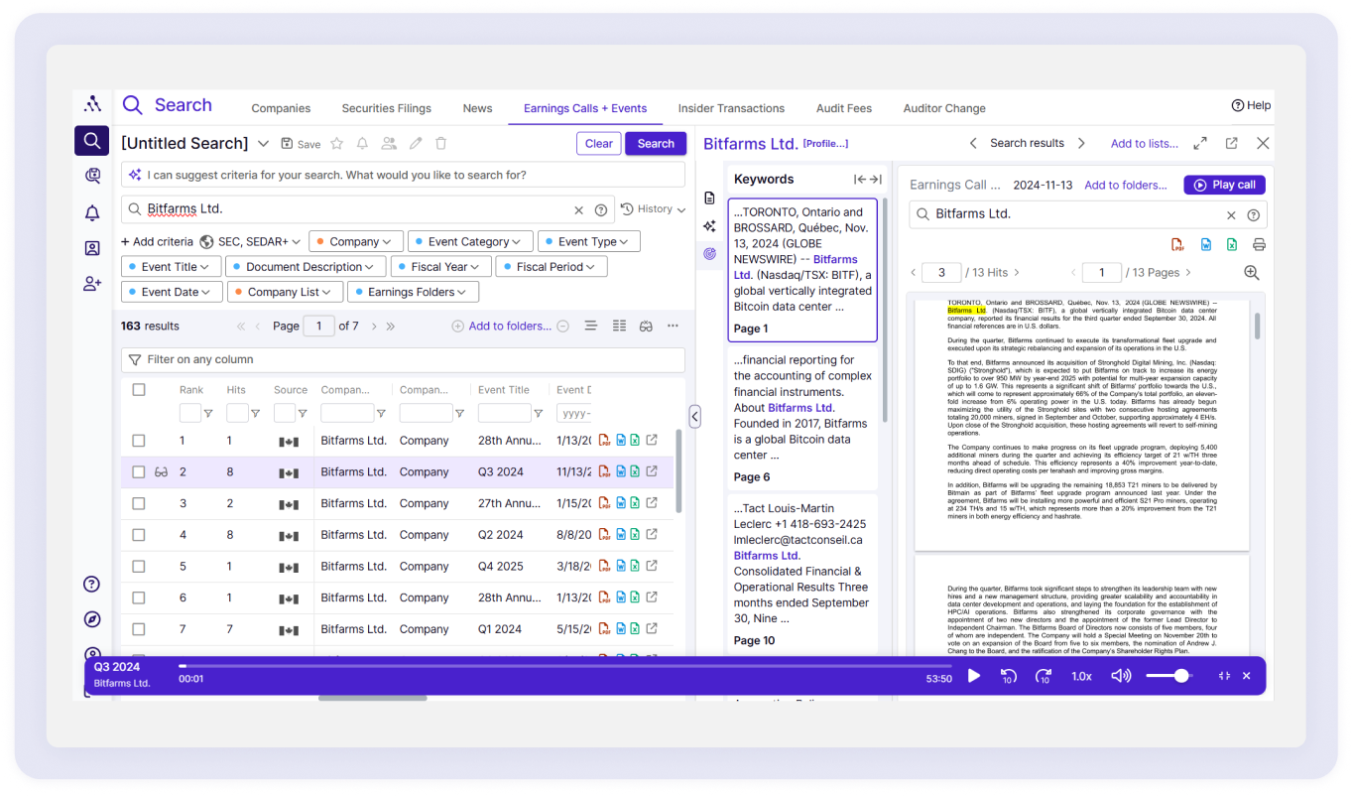Screen dimensions: 1353x796
Task: Select checkbox for Q1 2024 row
Action: (139, 629)
